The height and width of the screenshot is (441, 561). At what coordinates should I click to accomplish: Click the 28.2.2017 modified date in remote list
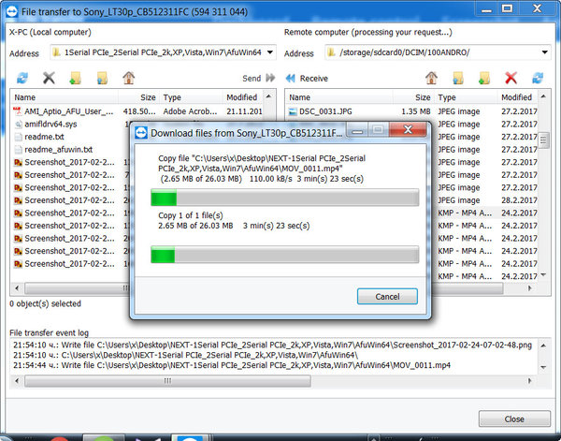[x=519, y=200]
